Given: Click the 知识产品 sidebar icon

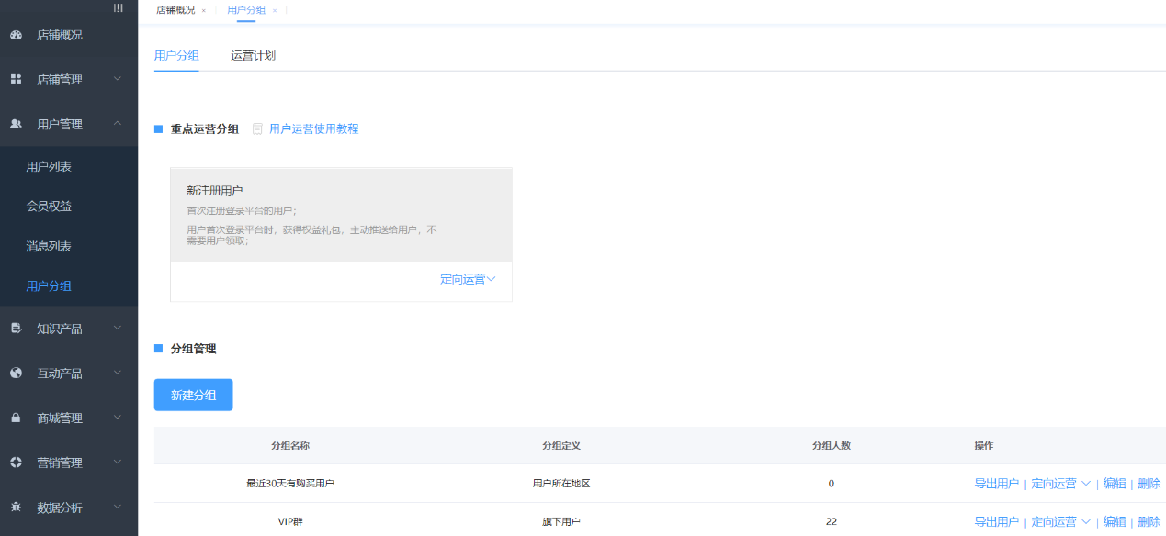Looking at the screenshot, I should [16, 329].
